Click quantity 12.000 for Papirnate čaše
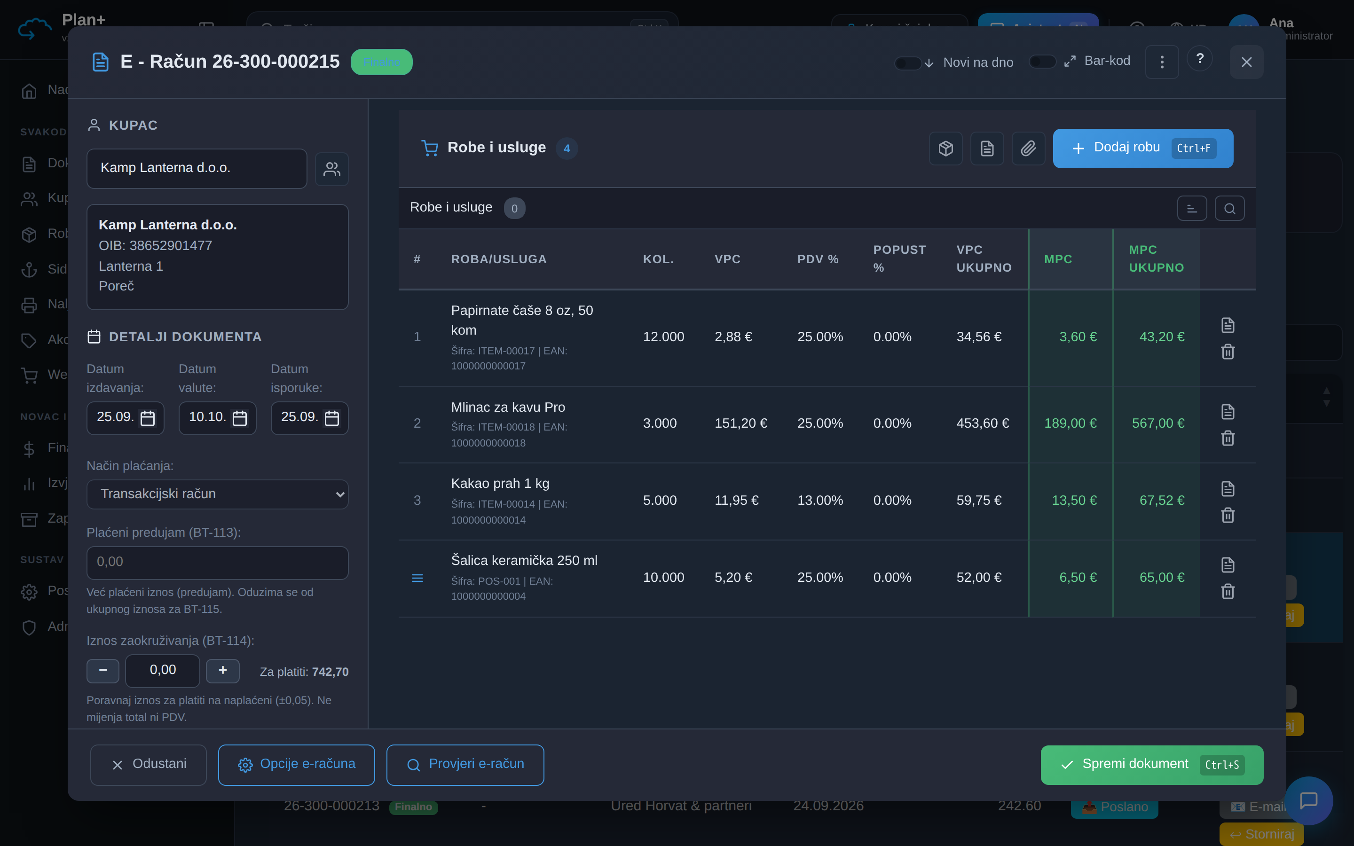This screenshot has width=1354, height=846. point(663,337)
